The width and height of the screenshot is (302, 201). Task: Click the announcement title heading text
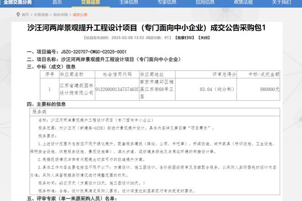coord(146,28)
